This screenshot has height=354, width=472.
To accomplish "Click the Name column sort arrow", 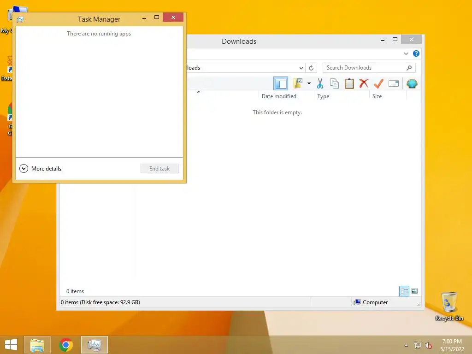I will coord(198,92).
